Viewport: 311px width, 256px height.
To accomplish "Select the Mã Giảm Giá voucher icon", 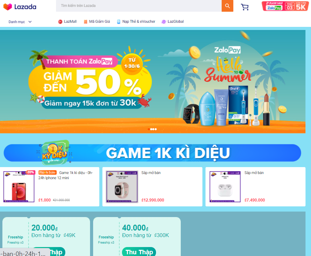I will tap(86, 22).
